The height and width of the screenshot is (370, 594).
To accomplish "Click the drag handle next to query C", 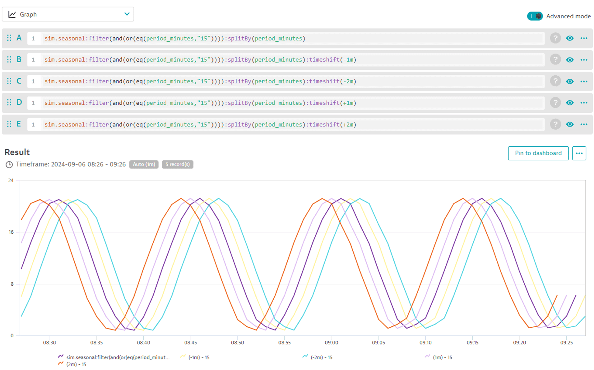I will click(9, 81).
